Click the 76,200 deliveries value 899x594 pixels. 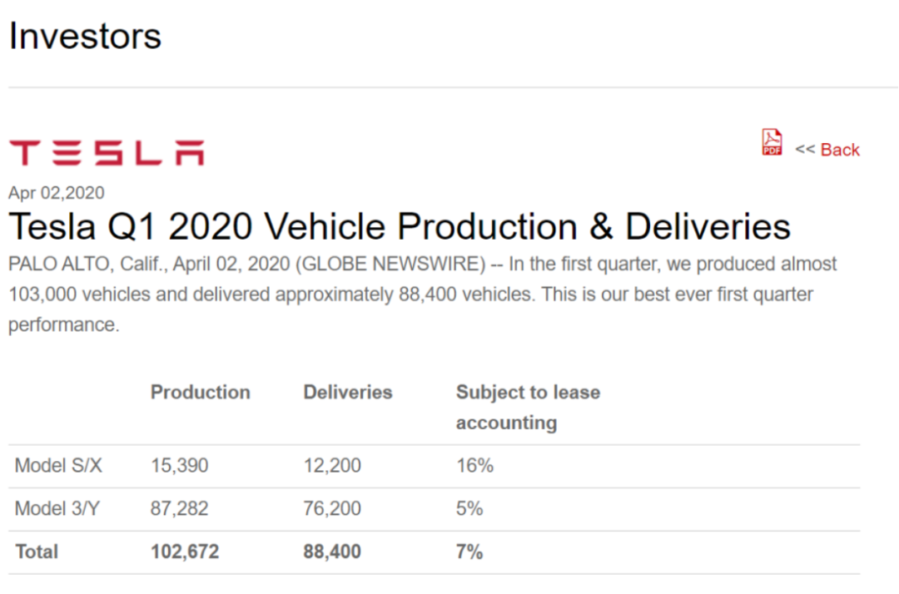[332, 508]
